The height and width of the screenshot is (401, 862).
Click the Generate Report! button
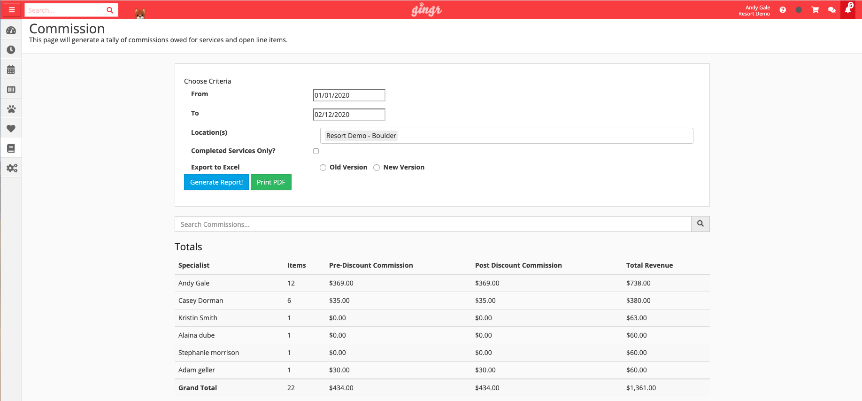(216, 182)
